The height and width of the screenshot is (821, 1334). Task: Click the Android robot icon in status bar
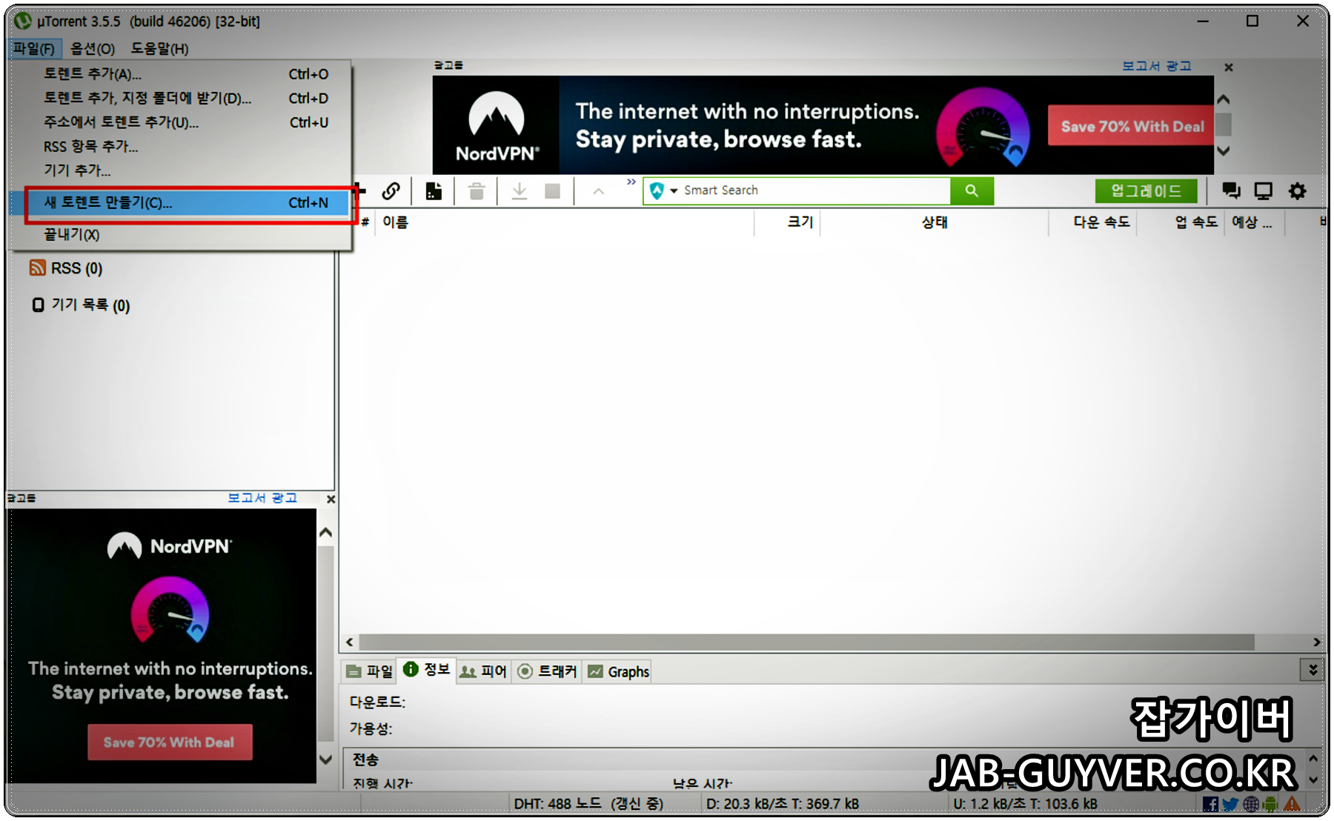point(1270,804)
